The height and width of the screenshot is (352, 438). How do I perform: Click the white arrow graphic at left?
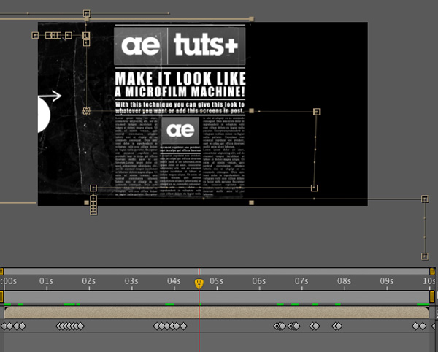point(50,96)
